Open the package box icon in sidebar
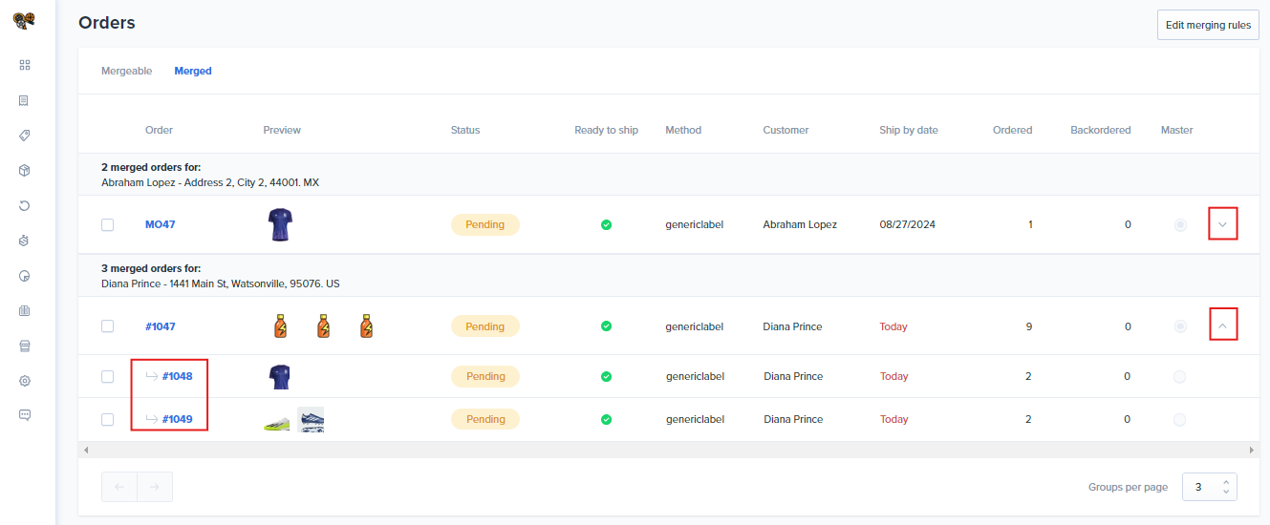Image resolution: width=1270 pixels, height=525 pixels. pyautogui.click(x=25, y=170)
